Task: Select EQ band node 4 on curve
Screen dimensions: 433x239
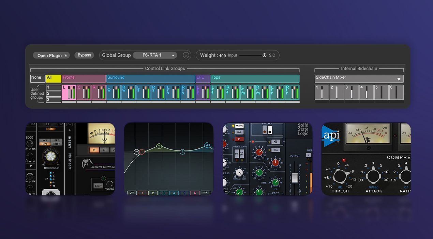Action: [x=207, y=145]
